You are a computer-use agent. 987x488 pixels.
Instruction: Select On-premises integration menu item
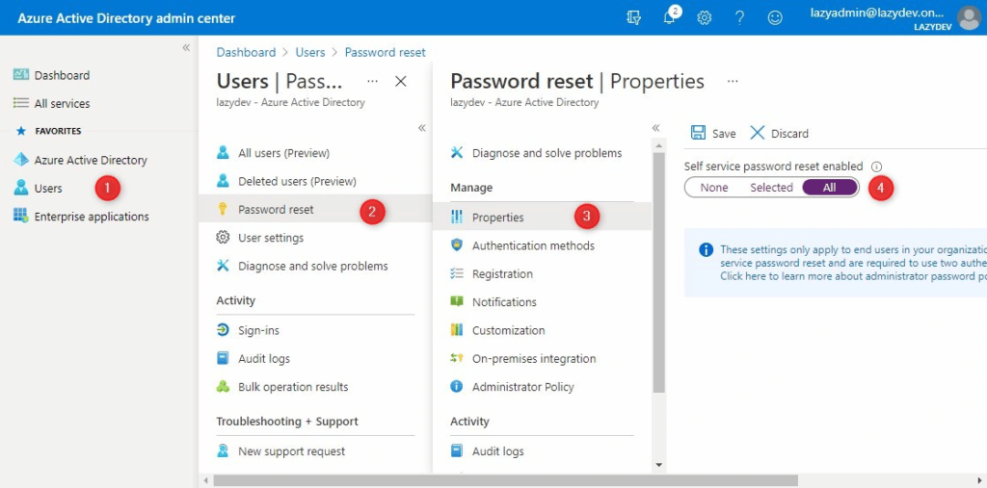point(534,358)
